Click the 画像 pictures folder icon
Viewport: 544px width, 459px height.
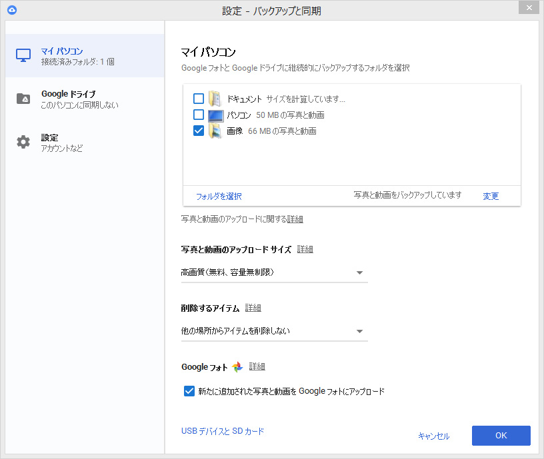(215, 131)
